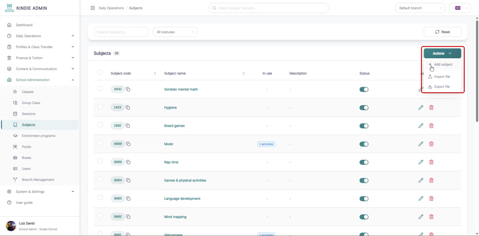Delete the Games & physical activities subject
Screen dimensions: 479x236
[431, 180]
